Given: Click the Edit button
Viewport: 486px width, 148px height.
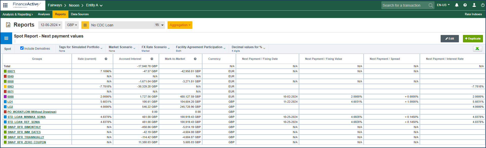Looking at the screenshot, I should (x=450, y=39).
